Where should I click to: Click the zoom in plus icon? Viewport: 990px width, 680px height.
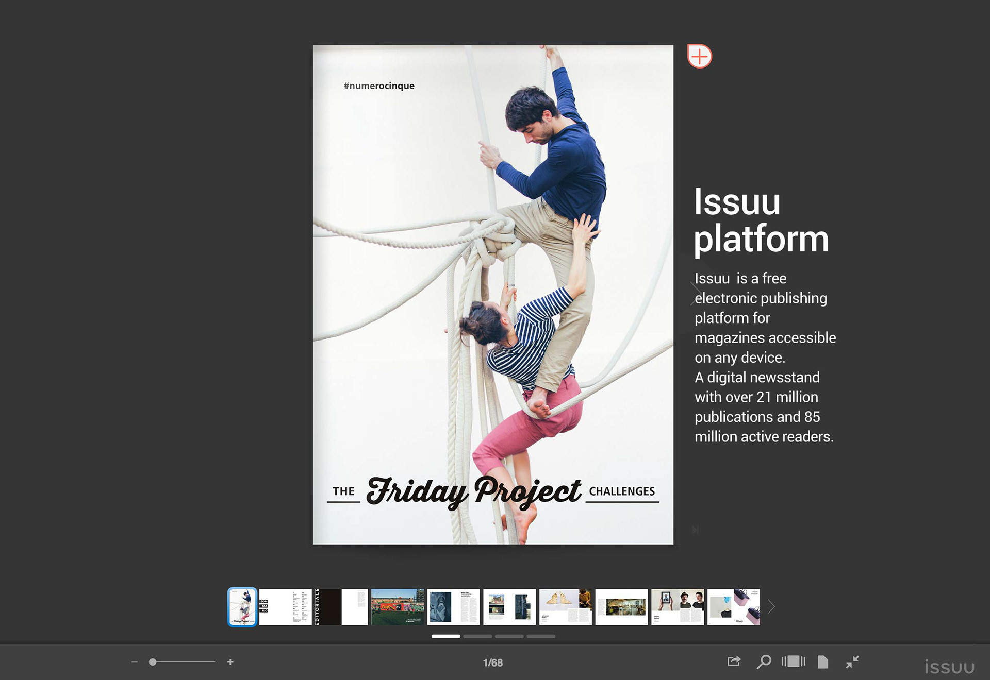coord(230,662)
